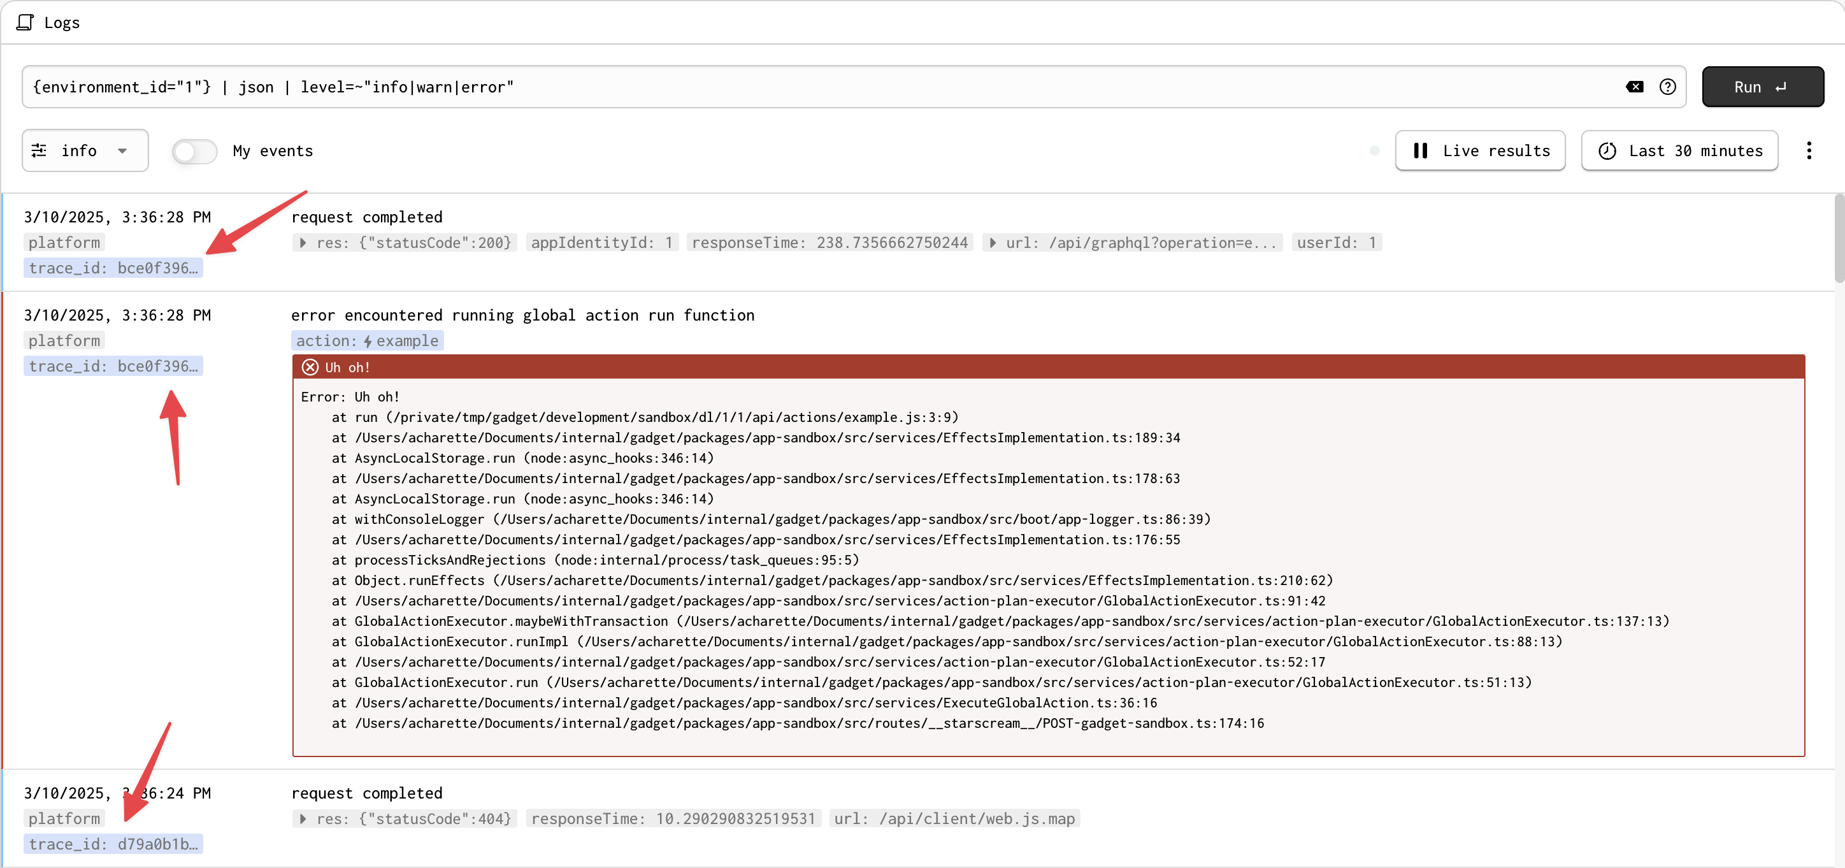
Task: Click the first 'request completed' message
Action: click(x=367, y=217)
